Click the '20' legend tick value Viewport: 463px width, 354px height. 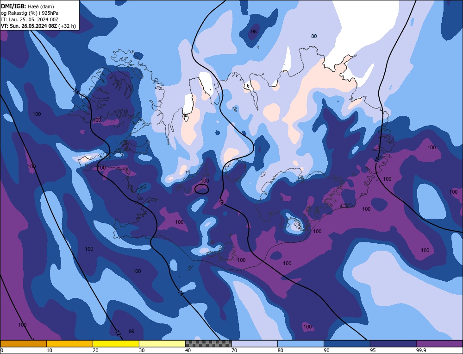pos(96,350)
